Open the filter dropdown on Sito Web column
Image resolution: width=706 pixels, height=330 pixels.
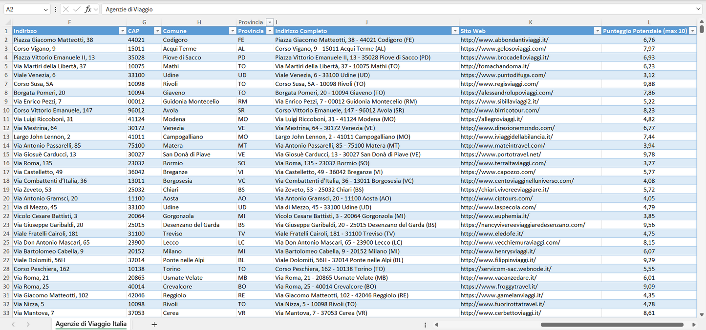point(597,31)
